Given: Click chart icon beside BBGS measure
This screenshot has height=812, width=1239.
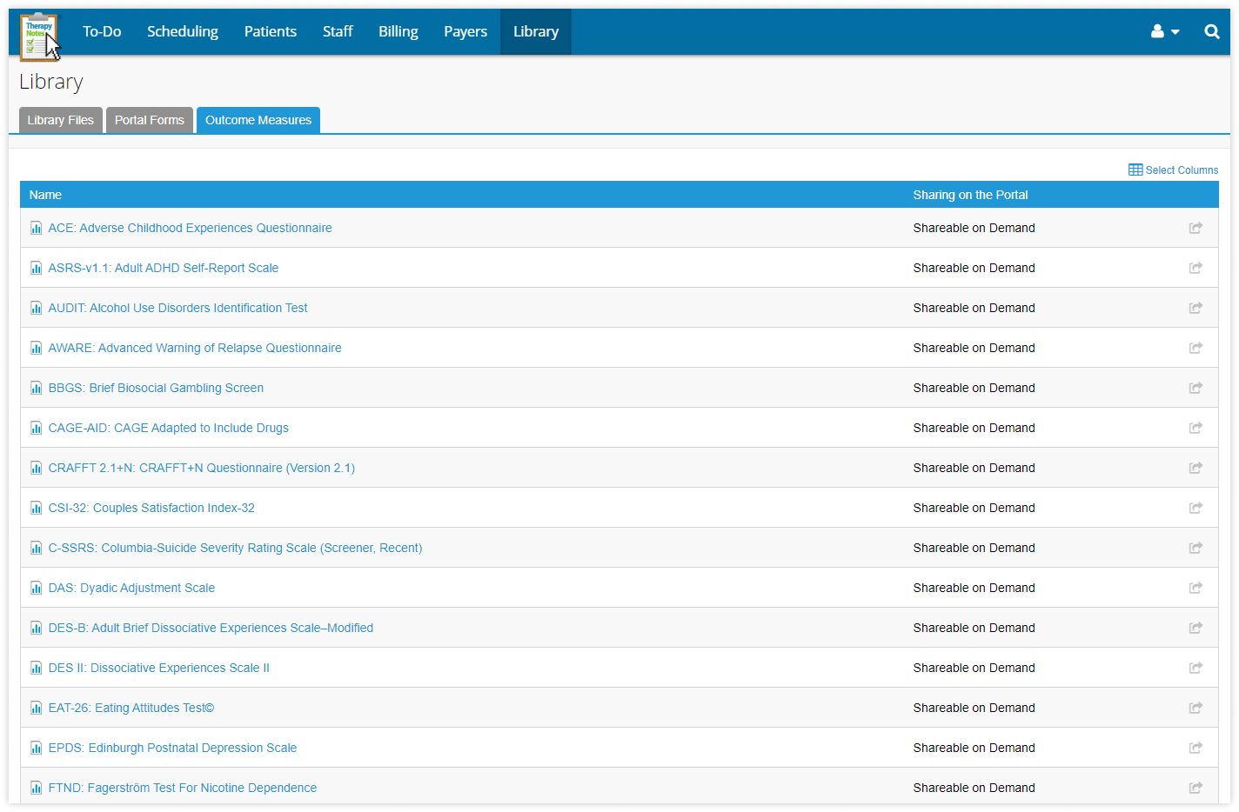Looking at the screenshot, I should (36, 388).
